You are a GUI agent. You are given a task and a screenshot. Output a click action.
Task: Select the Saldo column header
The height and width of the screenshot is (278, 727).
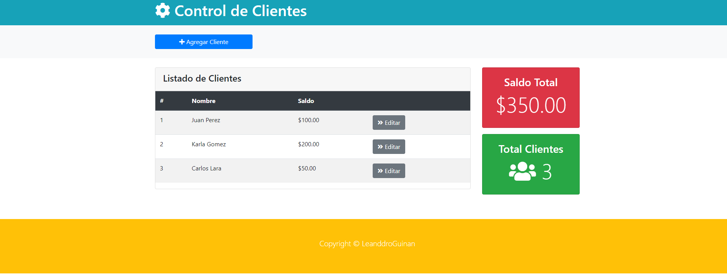point(306,101)
